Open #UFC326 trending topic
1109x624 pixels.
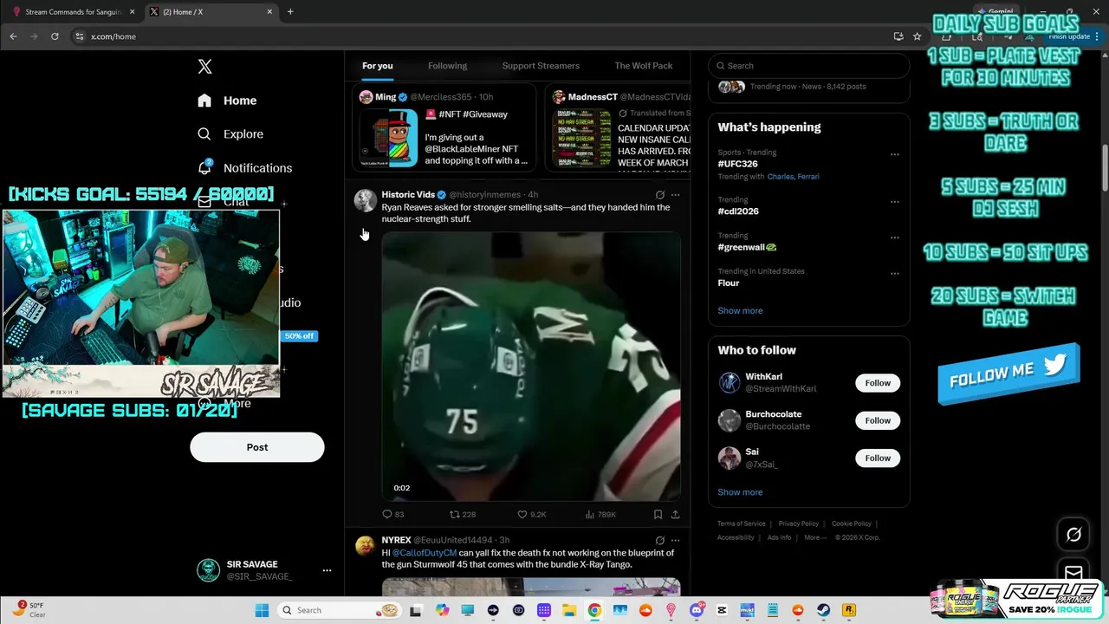click(738, 164)
